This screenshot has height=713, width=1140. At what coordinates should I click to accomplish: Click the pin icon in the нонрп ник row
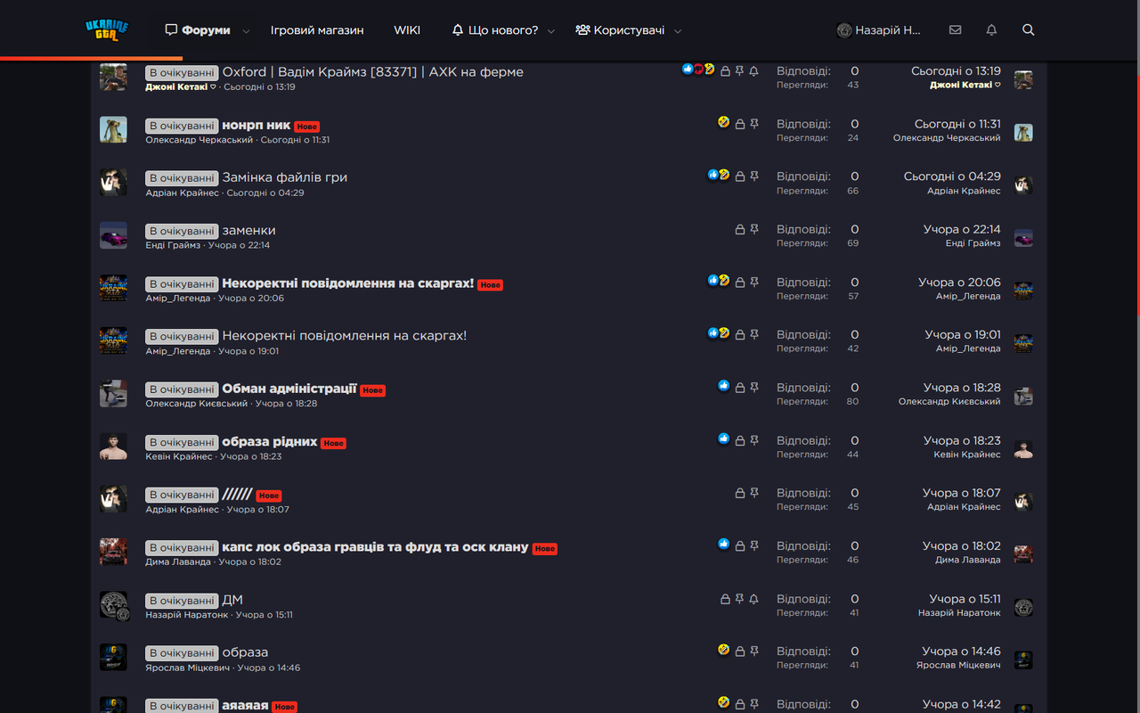pyautogui.click(x=754, y=124)
